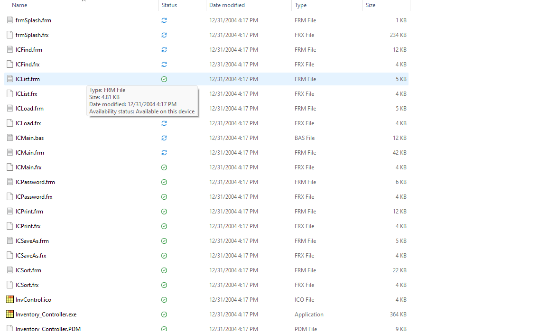Screen dimensions: 548x333
Task: Click the InvControl.ico grid icon
Action: (x=9, y=300)
